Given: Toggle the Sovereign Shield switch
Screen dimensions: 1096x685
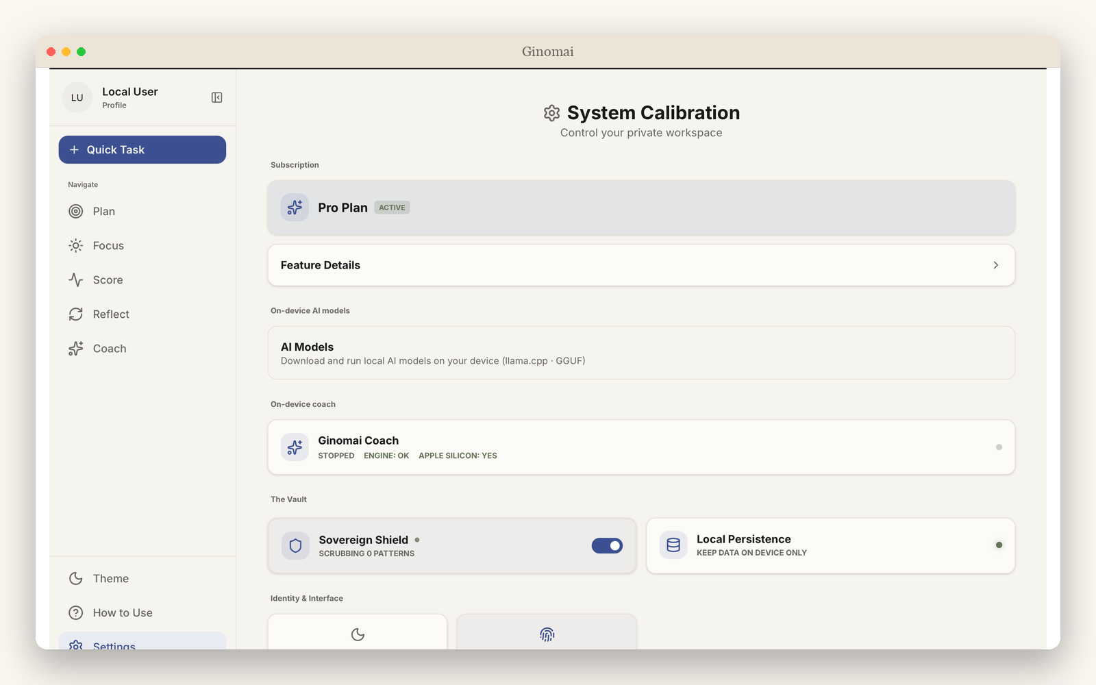Looking at the screenshot, I should [607, 545].
